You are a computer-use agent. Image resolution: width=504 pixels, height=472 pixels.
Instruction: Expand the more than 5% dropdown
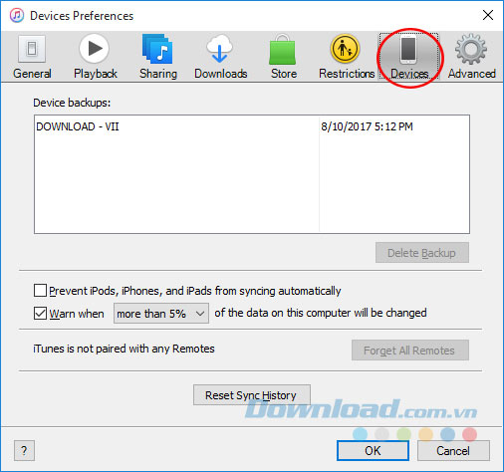pos(161,314)
